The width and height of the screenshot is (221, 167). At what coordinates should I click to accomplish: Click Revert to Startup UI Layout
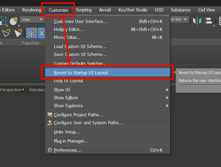pos(108,72)
